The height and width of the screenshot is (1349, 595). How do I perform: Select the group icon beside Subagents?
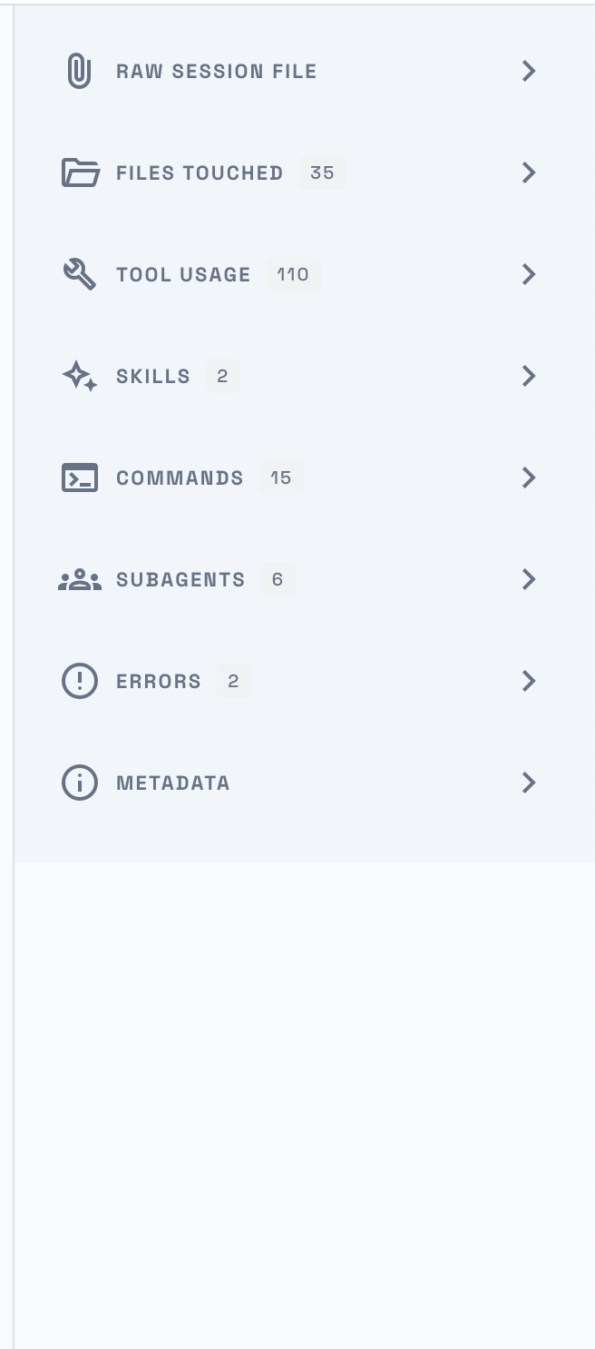pyautogui.click(x=80, y=579)
